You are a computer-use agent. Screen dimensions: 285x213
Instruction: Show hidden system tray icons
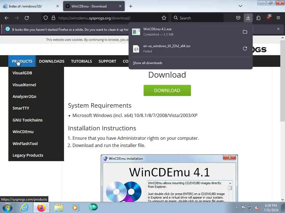point(237,208)
